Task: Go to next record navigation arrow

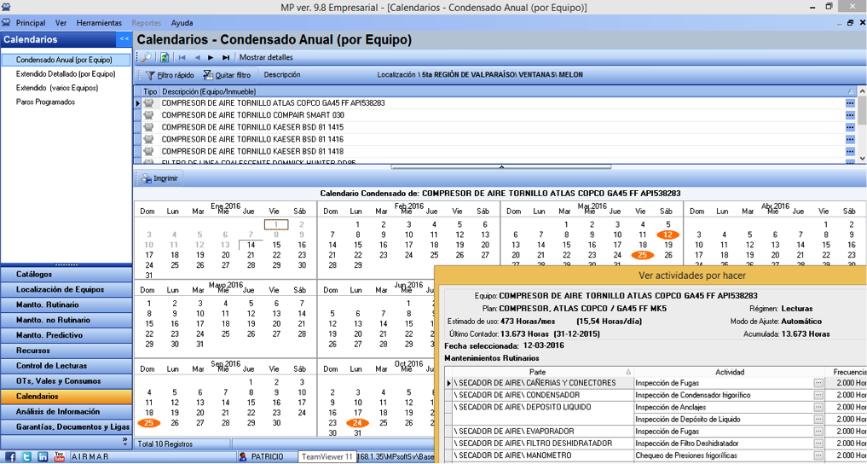Action: (x=211, y=57)
